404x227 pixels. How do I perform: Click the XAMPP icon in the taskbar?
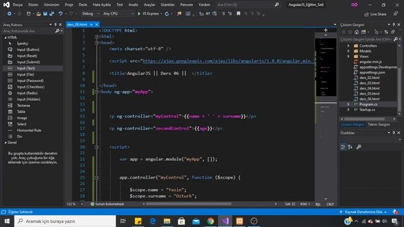click(239, 221)
